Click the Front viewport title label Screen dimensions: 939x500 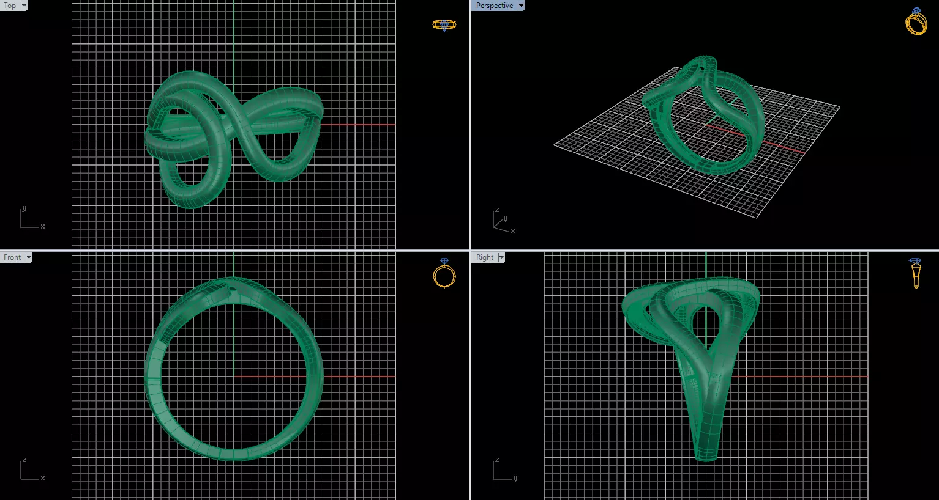pos(12,257)
